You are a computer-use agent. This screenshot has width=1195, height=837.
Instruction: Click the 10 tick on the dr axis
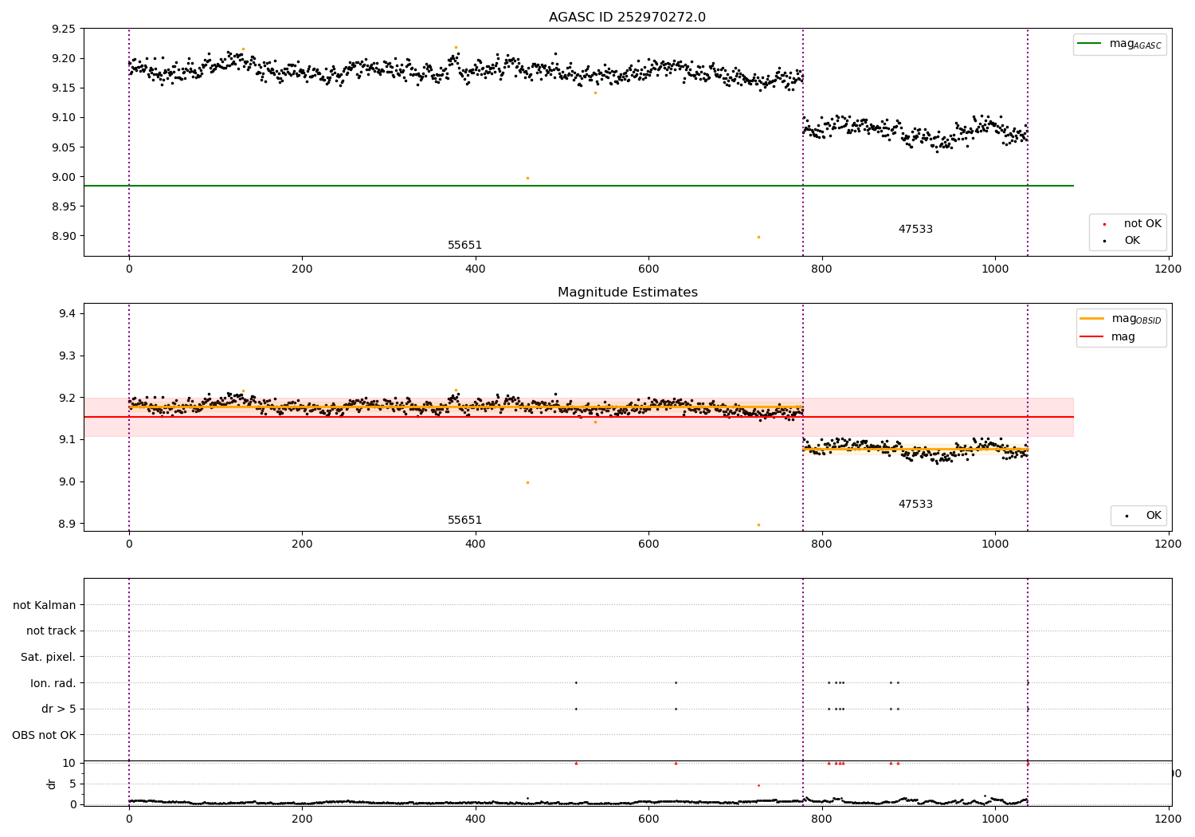tap(69, 764)
